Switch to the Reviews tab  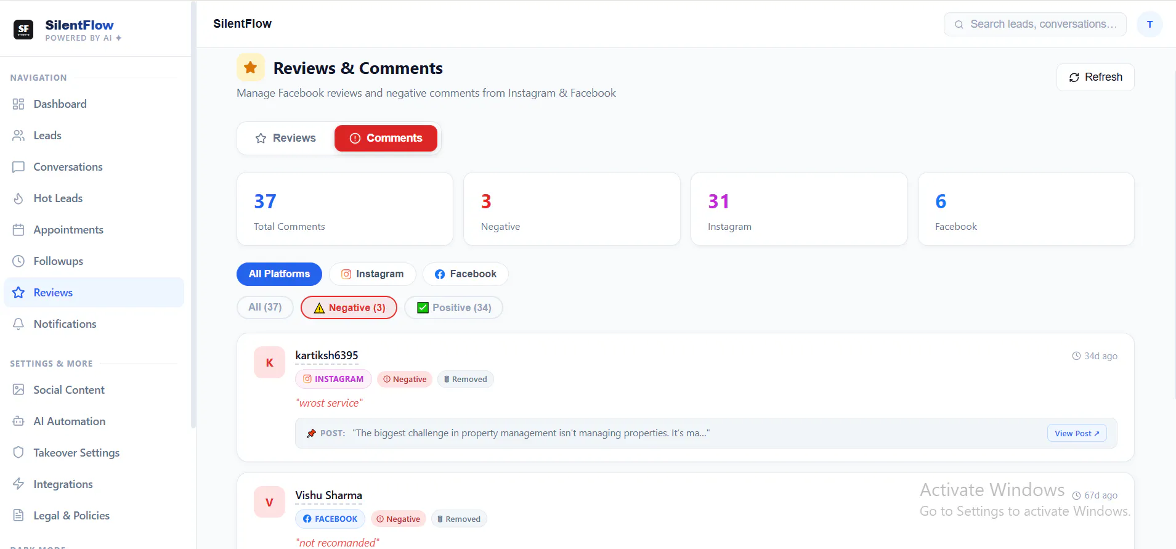tap(286, 138)
